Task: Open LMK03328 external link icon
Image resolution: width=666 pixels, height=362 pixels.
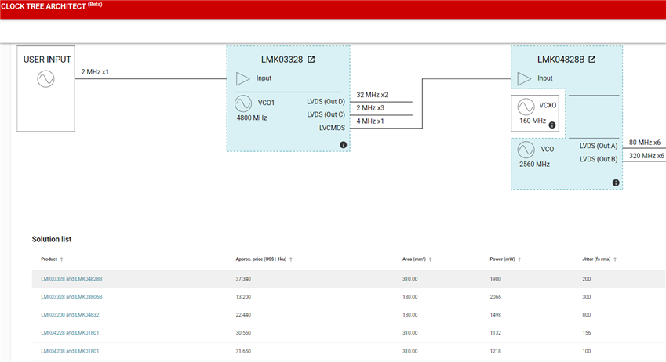Action: coord(311,60)
